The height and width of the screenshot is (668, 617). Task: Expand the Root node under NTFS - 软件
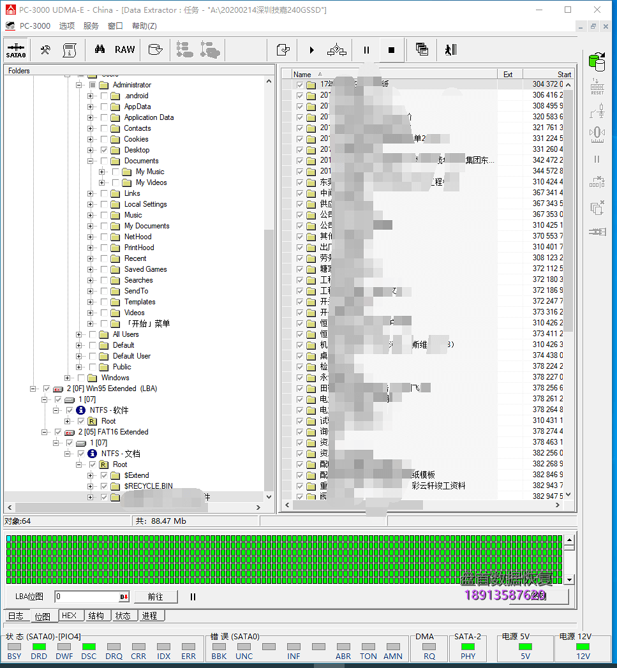(68, 421)
